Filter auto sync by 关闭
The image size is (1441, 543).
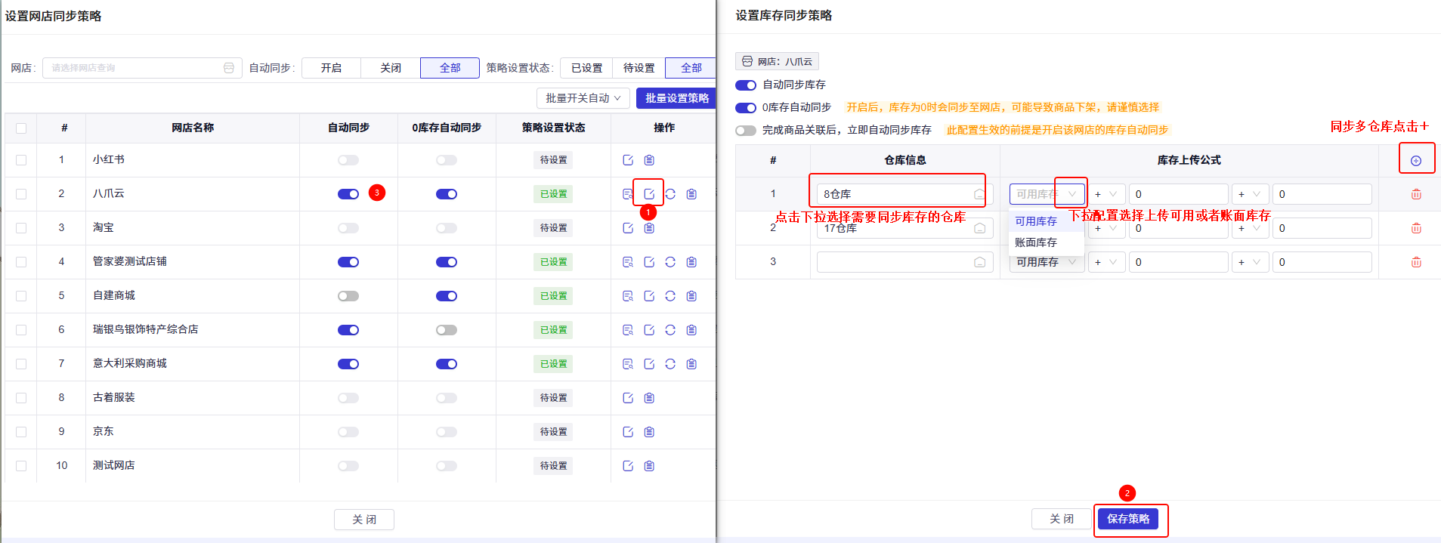pyautogui.click(x=391, y=68)
